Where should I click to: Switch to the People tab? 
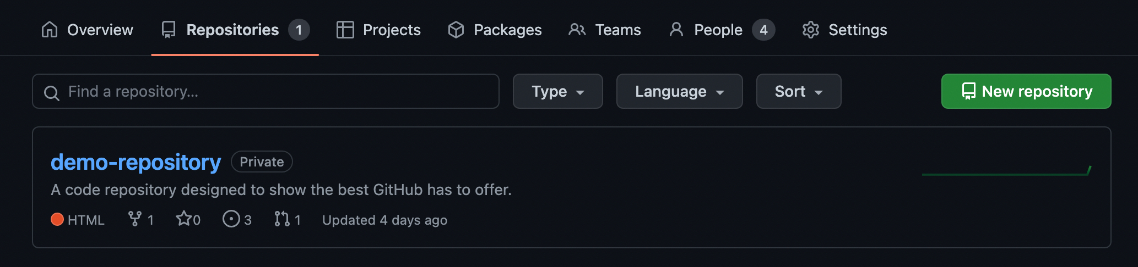pos(718,30)
